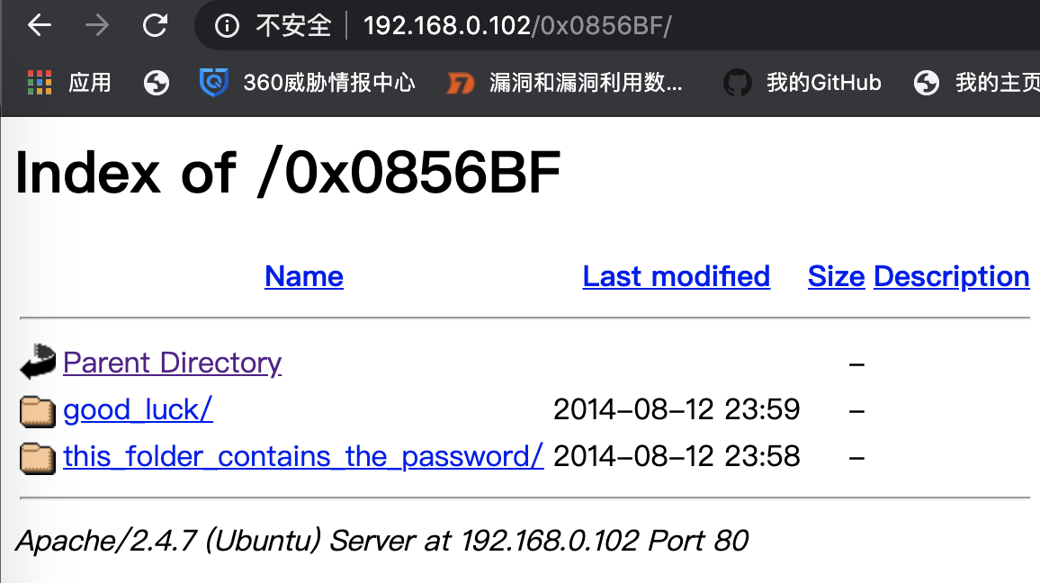Click the browser back arrow
This screenshot has height=583, width=1040.
(x=40, y=25)
